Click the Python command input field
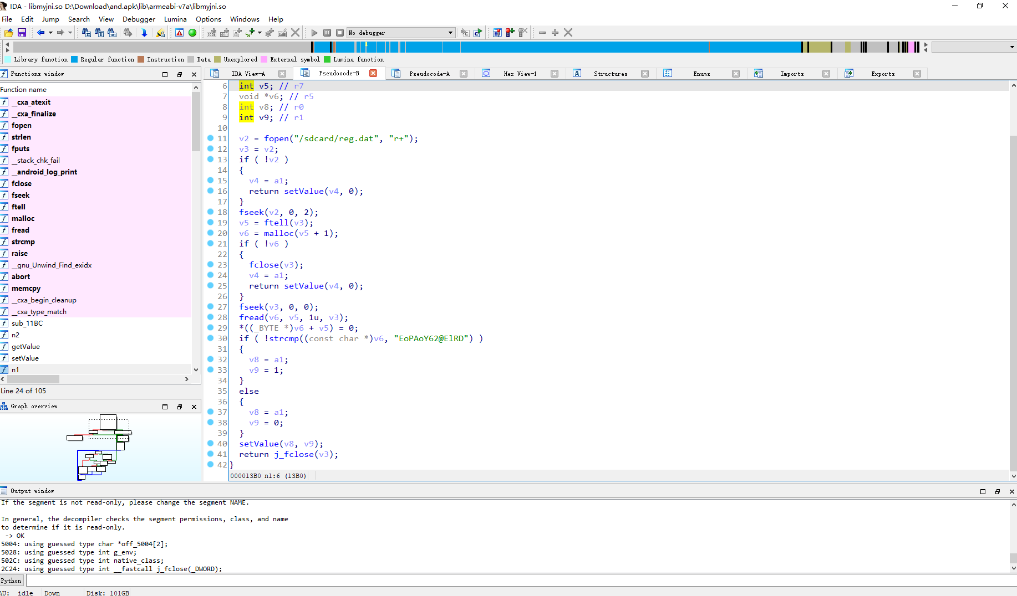1017x596 pixels. pos(521,580)
